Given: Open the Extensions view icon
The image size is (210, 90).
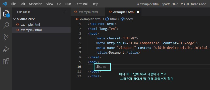Looking at the screenshot, I should click(x=6, y=61).
